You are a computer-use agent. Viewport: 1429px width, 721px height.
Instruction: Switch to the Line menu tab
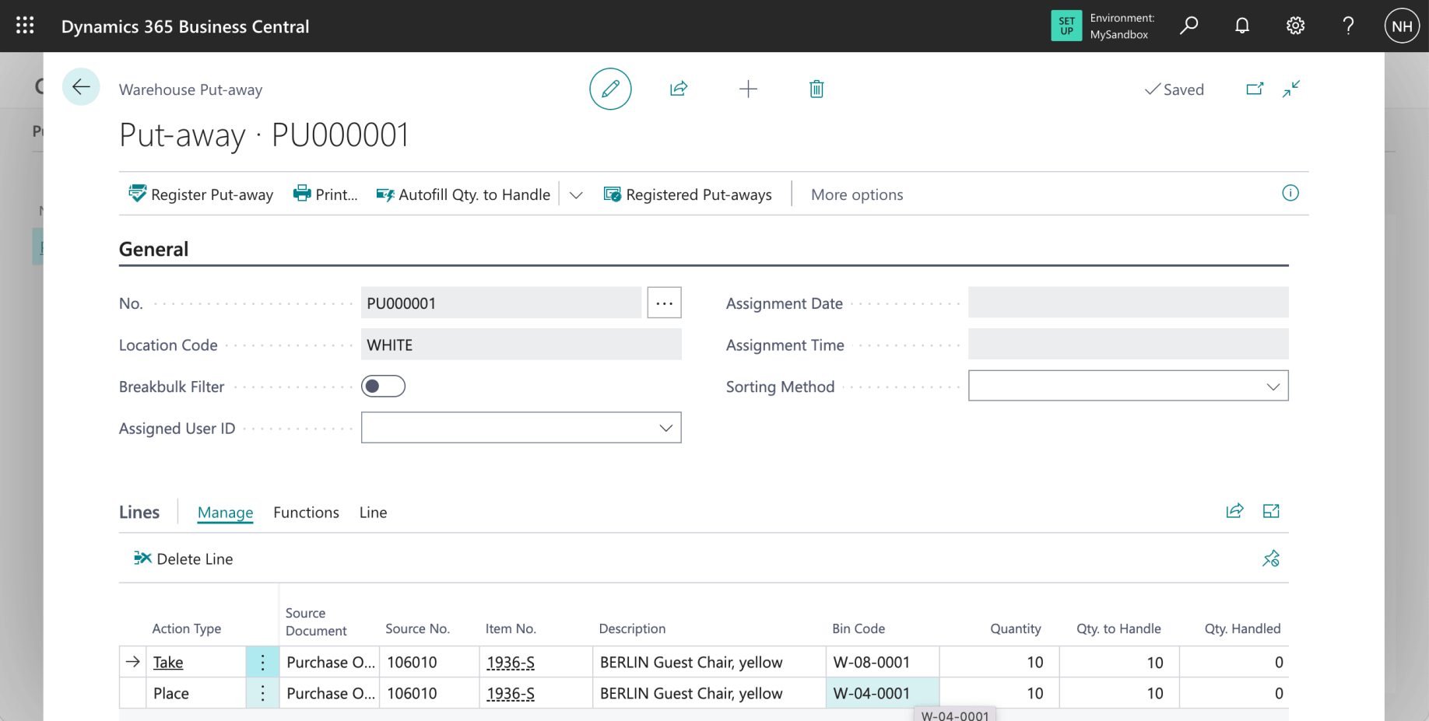[373, 512]
